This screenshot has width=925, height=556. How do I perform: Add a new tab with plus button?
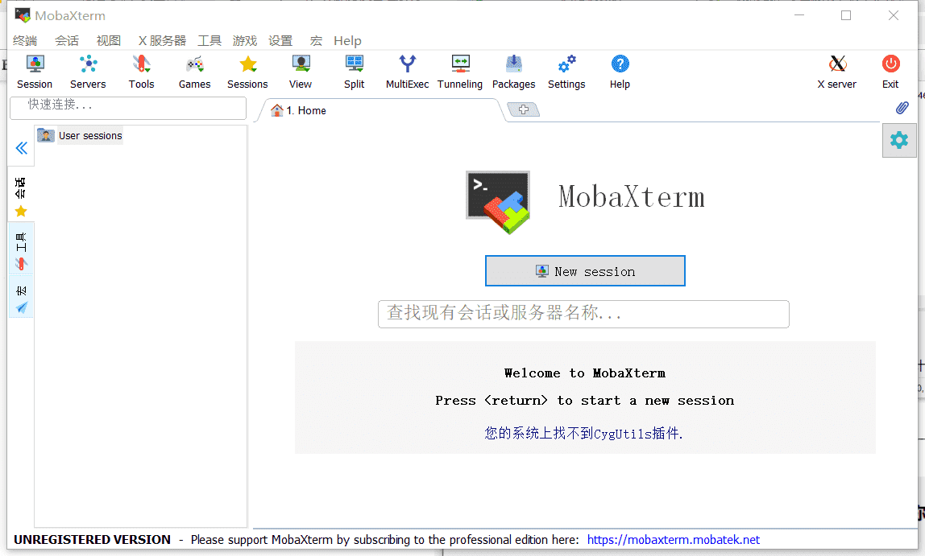523,109
